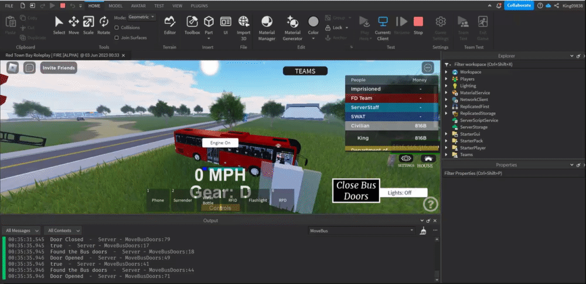The height and width of the screenshot is (284, 586).
Task: Open the FILE menu
Action: pyautogui.click(x=9, y=6)
